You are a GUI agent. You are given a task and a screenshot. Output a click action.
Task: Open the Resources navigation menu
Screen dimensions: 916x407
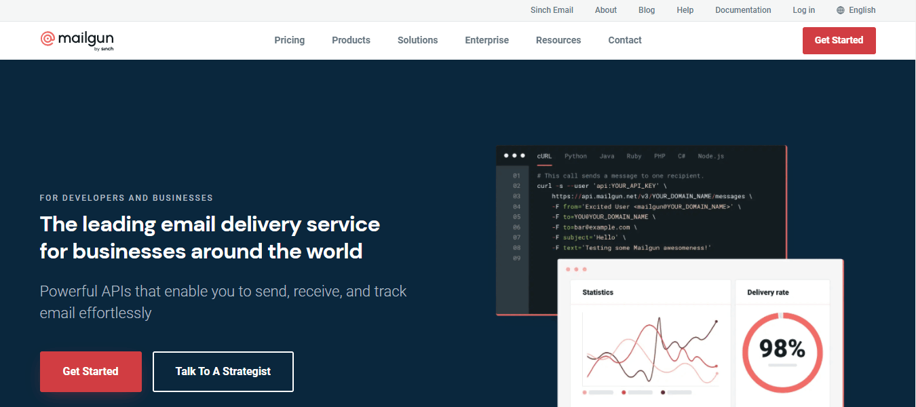[558, 40]
